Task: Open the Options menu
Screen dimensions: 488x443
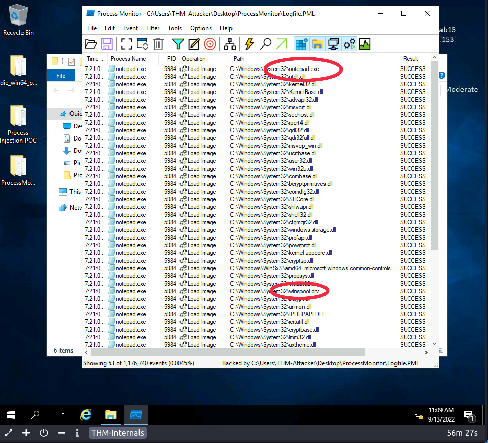Action: (x=201, y=28)
